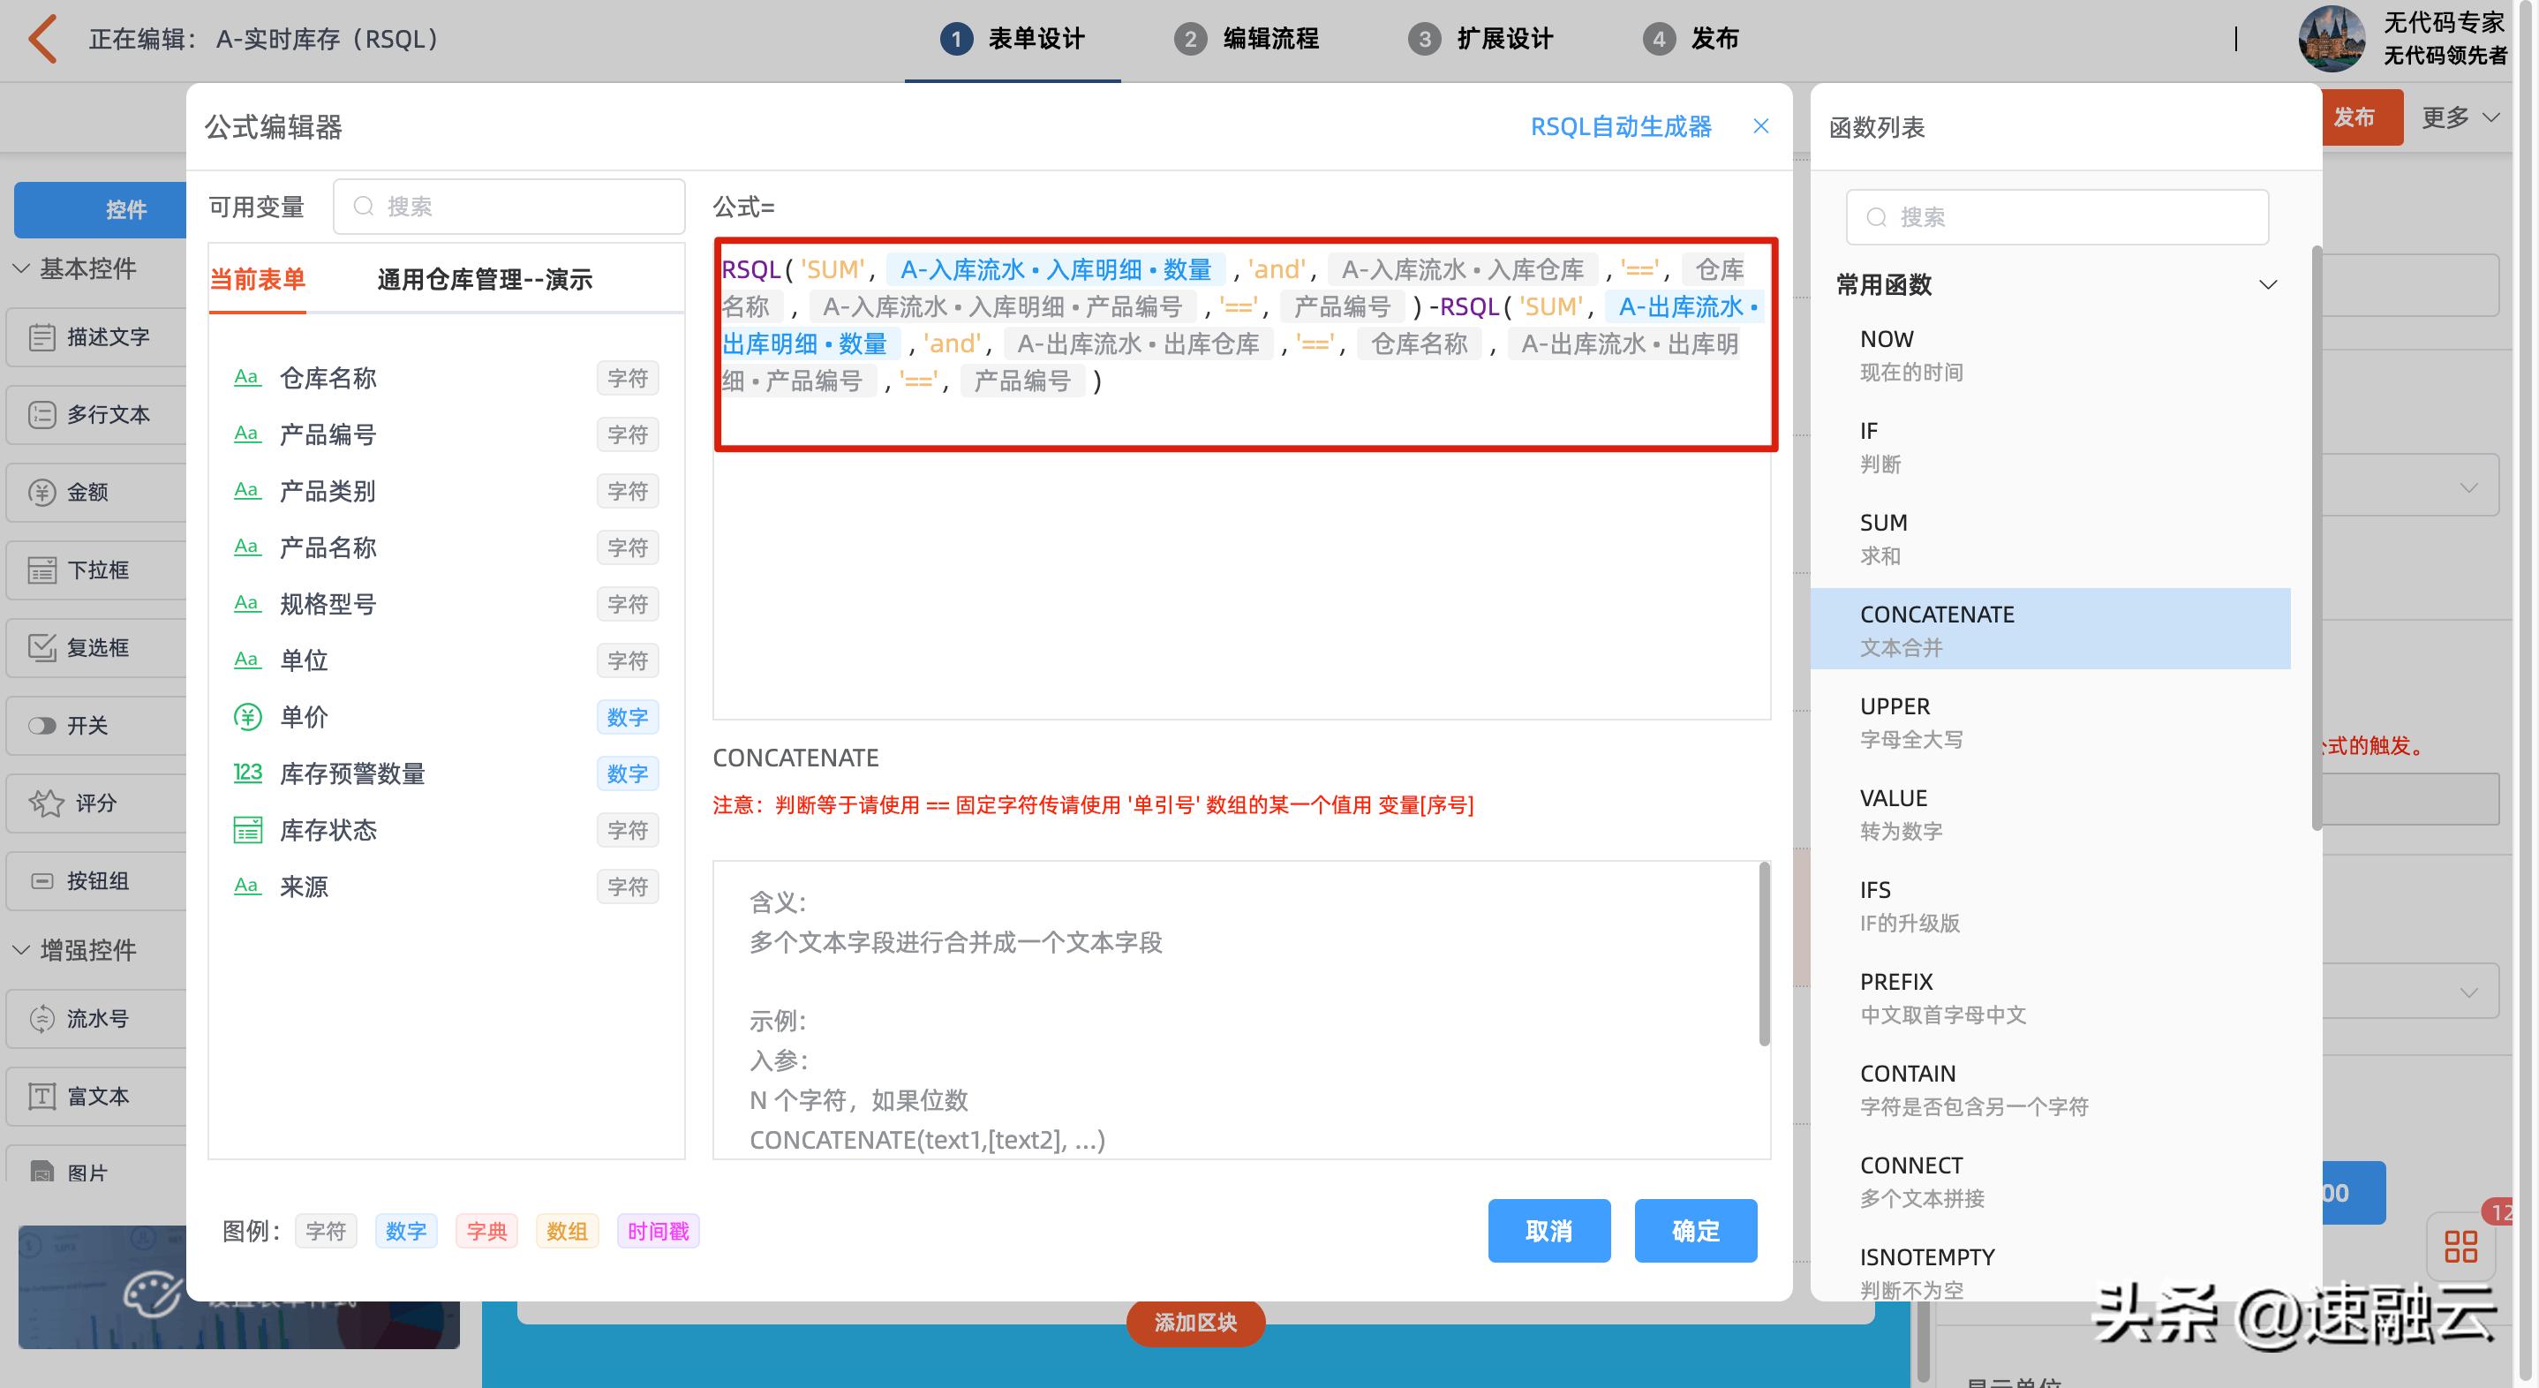Select the 图片 control icon

(x=41, y=1172)
